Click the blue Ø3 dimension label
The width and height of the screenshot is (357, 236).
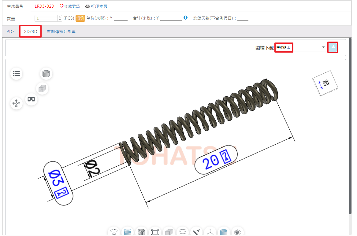click(56, 178)
